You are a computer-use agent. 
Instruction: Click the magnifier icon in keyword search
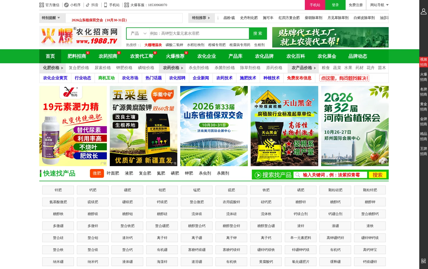tap(298, 175)
